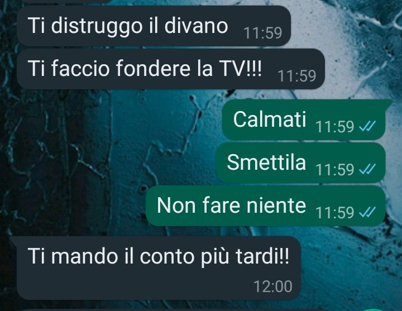Screen dimensions: 402x311
Task: Tap 11:59 timestamp on the divano message
Action: pyautogui.click(x=263, y=33)
